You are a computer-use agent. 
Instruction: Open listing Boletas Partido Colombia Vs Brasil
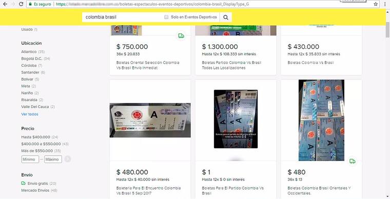click(x=231, y=65)
